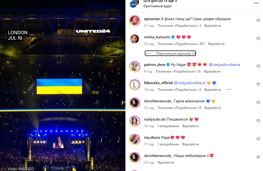The height and width of the screenshot is (171, 263).
Task: Click heart next to nadya.do.do comment
Action: (258, 121)
